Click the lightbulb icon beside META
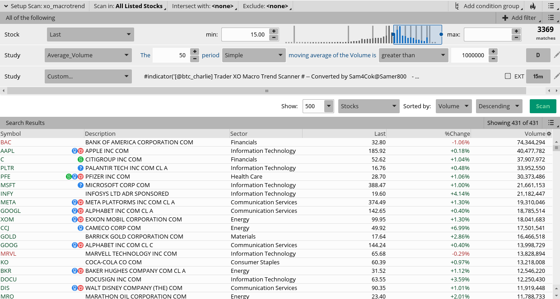The height and width of the screenshot is (299, 560). [75, 202]
